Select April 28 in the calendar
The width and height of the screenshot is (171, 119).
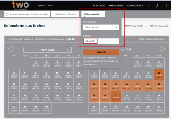coord(25,108)
